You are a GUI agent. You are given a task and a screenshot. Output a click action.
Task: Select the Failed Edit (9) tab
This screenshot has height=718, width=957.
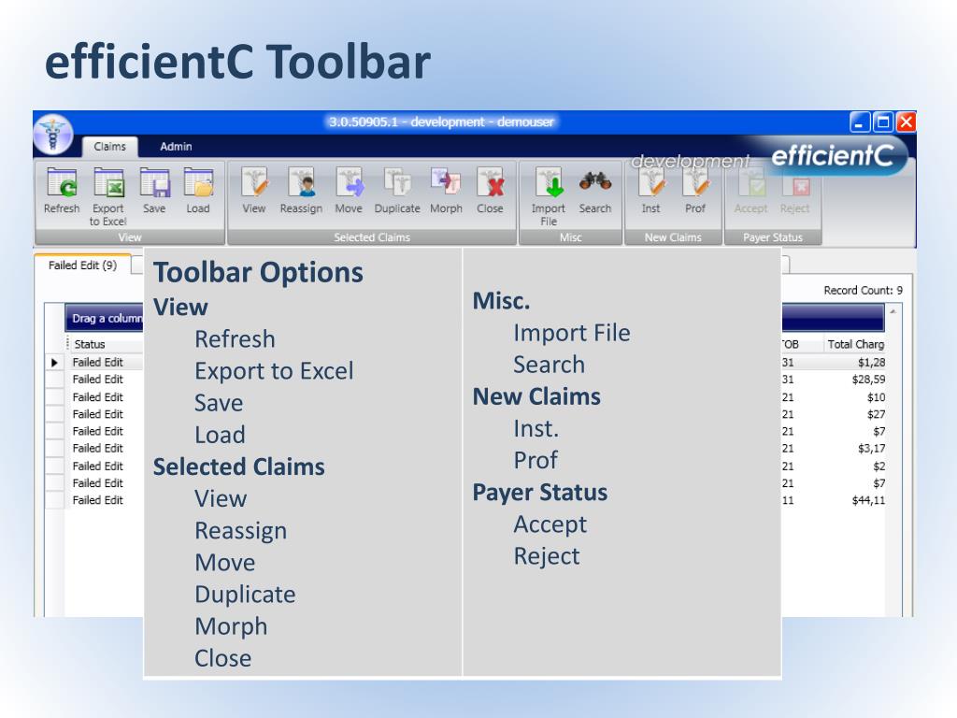point(82,265)
